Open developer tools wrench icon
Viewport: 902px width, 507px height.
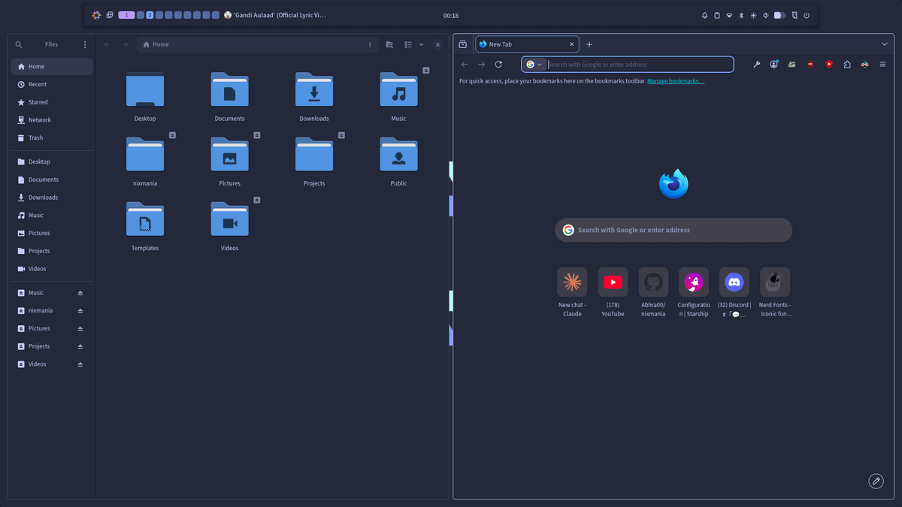pos(756,65)
